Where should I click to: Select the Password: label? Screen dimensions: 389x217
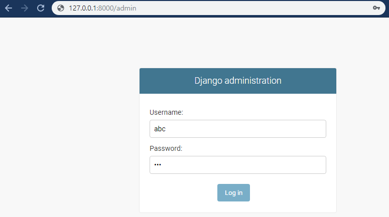coord(166,148)
